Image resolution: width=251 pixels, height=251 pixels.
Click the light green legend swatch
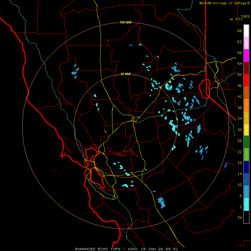[246, 155]
